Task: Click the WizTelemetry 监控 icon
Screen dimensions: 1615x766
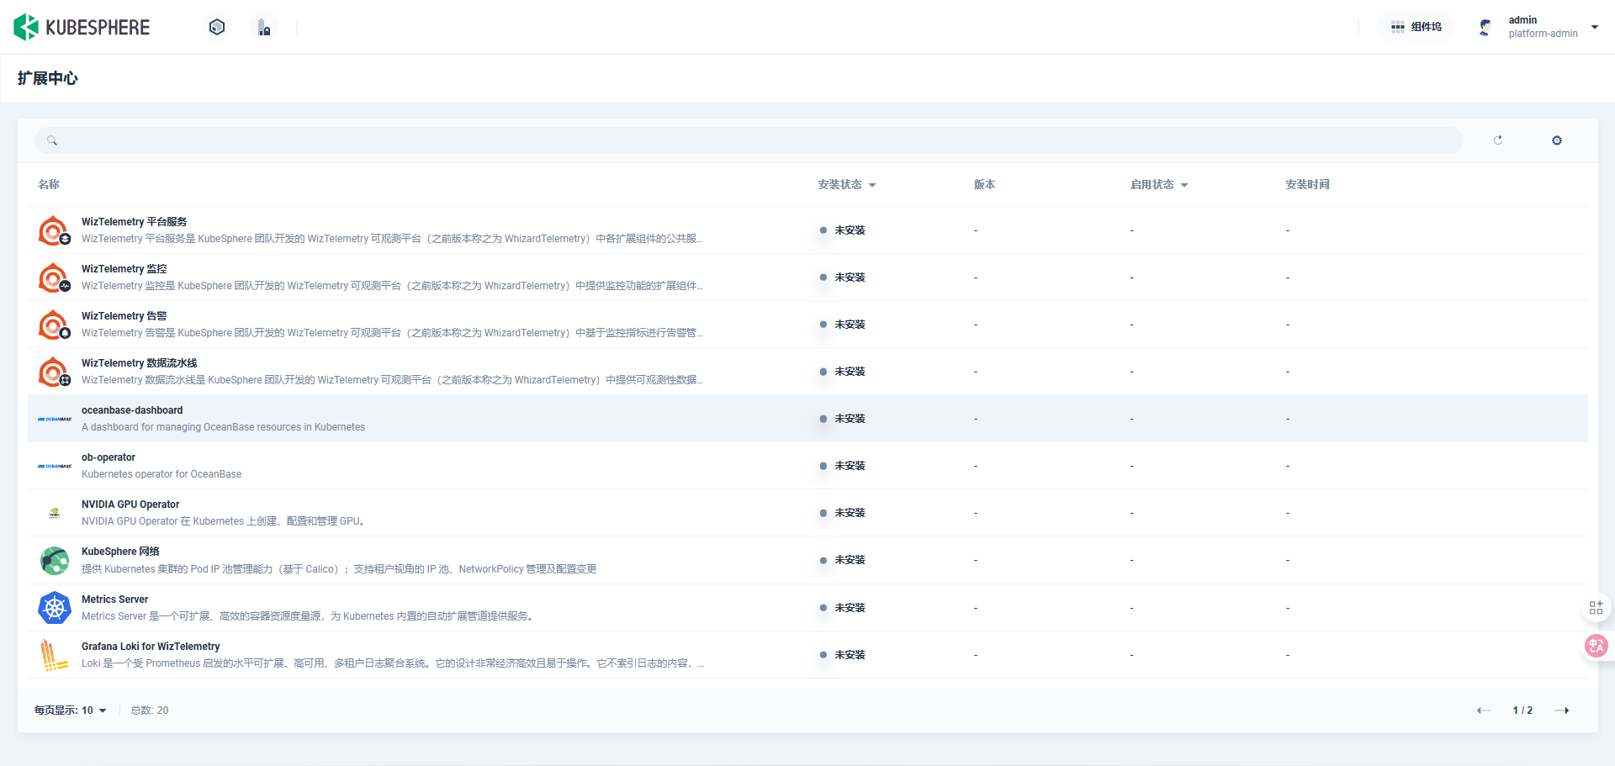Action: (x=55, y=277)
